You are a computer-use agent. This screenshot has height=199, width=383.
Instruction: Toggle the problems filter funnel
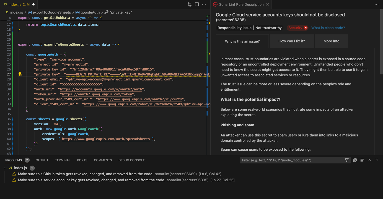pyautogui.click(x=346, y=160)
